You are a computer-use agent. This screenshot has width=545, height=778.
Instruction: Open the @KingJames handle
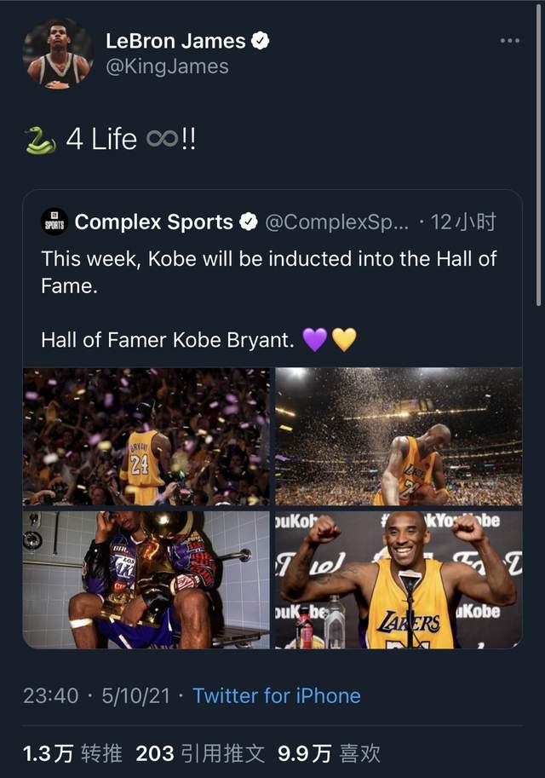click(167, 66)
